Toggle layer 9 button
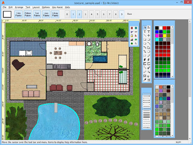The width and height of the screenshot is (193, 145). [x=121, y=14]
